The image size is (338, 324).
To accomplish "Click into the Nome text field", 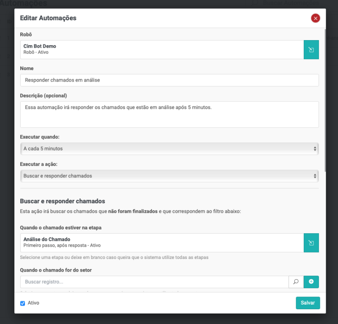I will [169, 80].
